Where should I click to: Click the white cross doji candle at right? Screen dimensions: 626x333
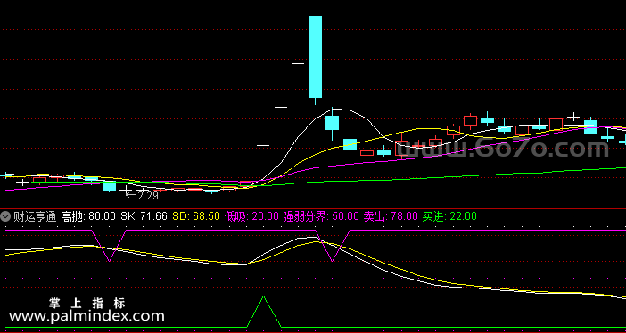coord(573,117)
